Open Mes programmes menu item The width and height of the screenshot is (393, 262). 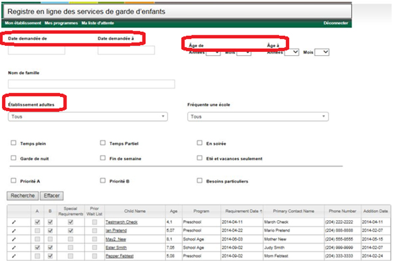point(61,23)
